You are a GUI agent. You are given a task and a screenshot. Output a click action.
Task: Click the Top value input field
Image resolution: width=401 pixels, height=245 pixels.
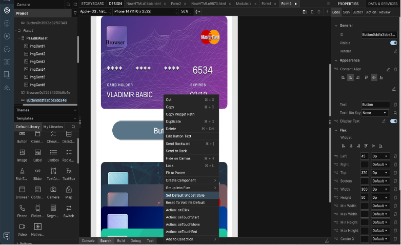[x=365, y=173]
